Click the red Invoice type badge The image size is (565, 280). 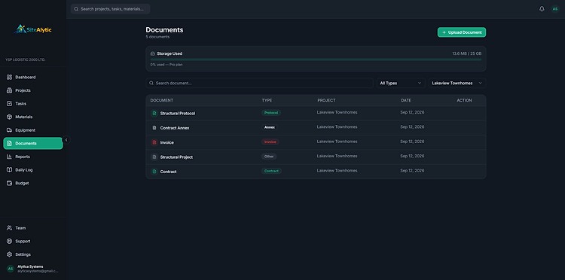pos(270,142)
